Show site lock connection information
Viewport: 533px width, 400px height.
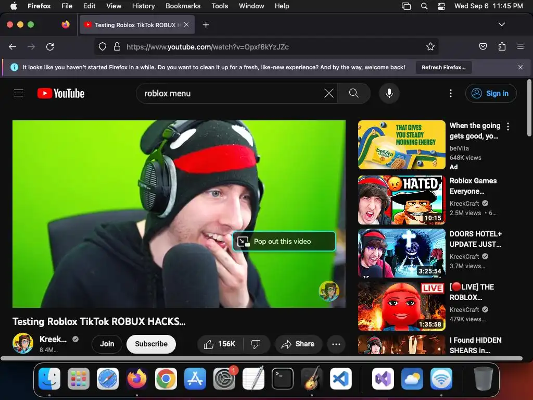[x=117, y=46]
